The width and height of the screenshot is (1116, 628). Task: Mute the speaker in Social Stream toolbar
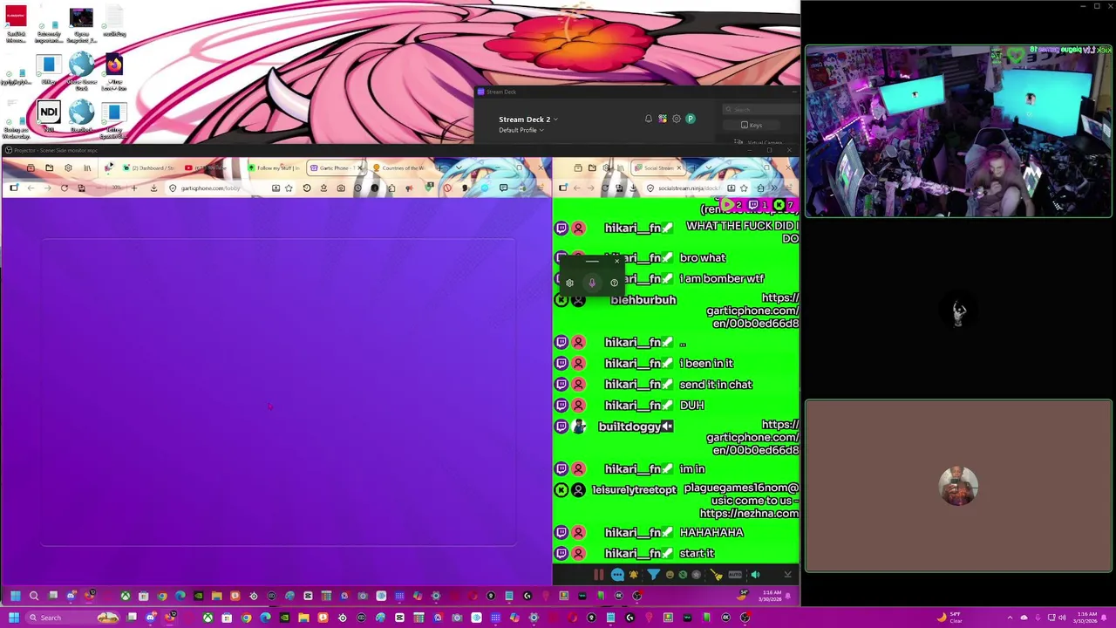pyautogui.click(x=755, y=575)
